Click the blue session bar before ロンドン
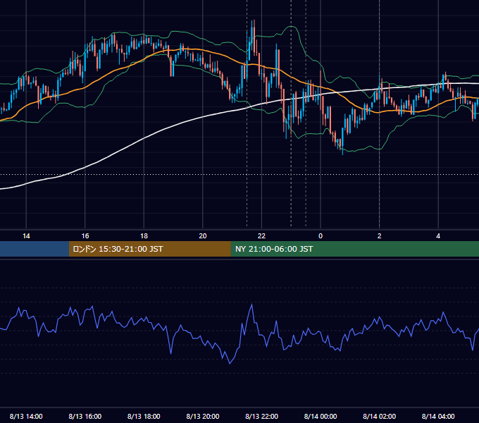Screen dimensions: 479x423 tap(35, 249)
